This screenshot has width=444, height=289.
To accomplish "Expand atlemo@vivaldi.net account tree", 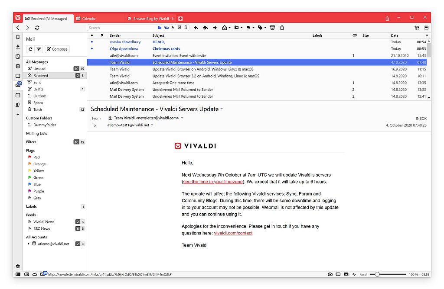I will [x=28, y=244].
